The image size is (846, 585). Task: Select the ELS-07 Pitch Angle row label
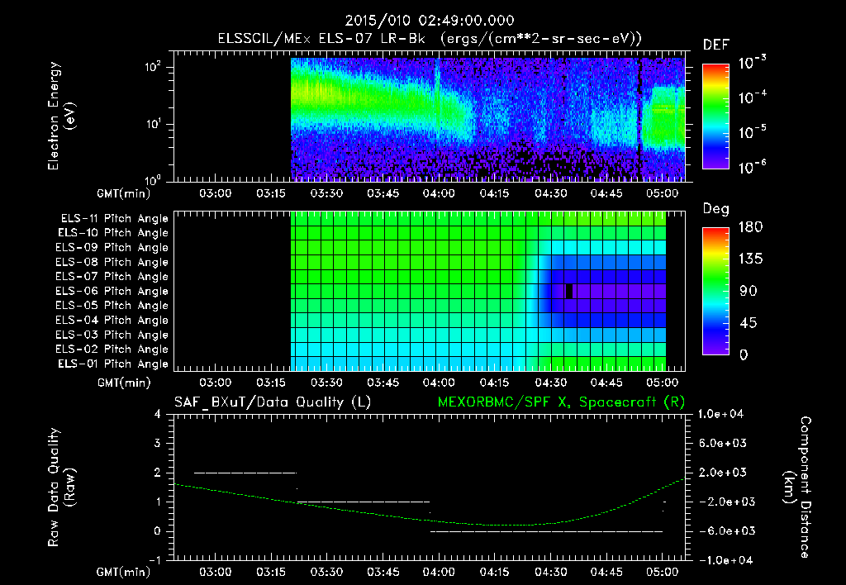[112, 277]
